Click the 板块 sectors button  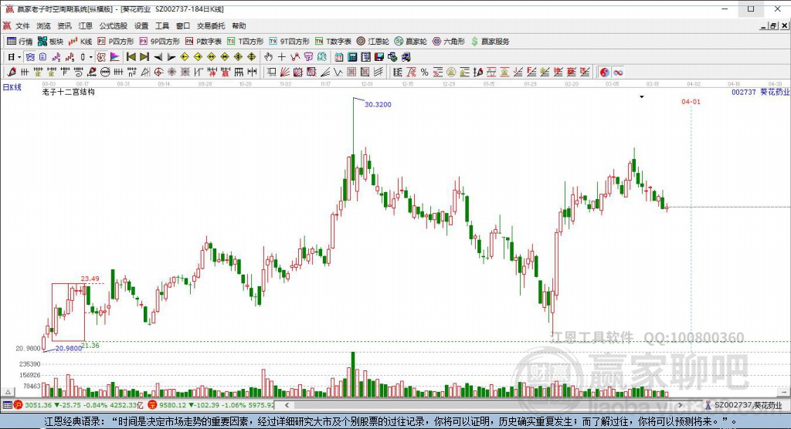(50, 42)
